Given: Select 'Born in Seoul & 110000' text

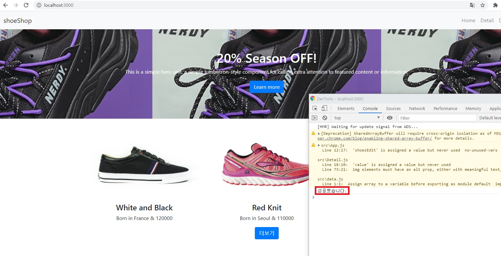Looking at the screenshot, I should click(267, 218).
